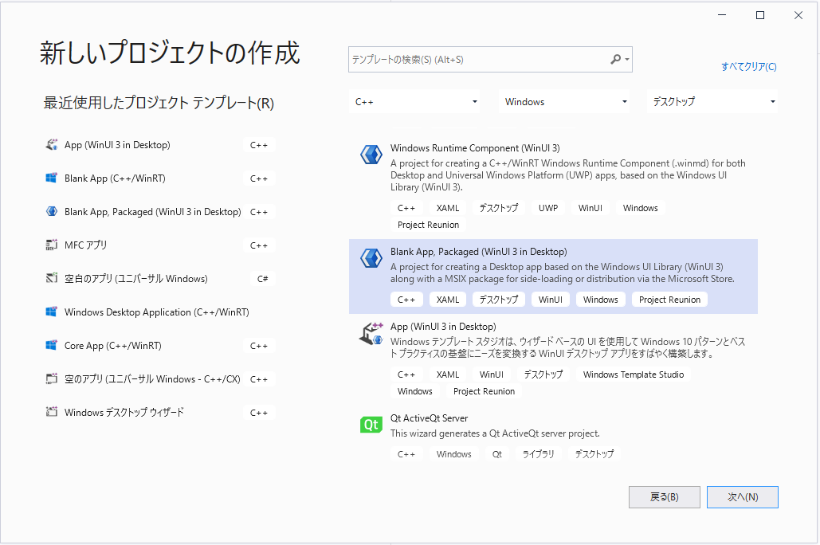Click the 次へ(N) button
The image size is (820, 545).
[743, 497]
